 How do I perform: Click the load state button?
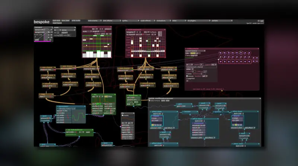(57, 21)
